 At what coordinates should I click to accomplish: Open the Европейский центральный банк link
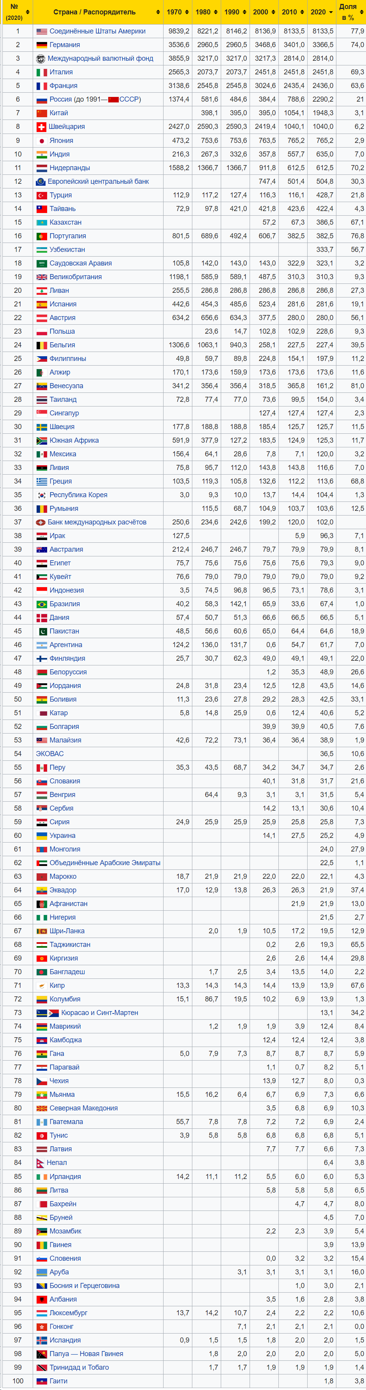tap(98, 181)
